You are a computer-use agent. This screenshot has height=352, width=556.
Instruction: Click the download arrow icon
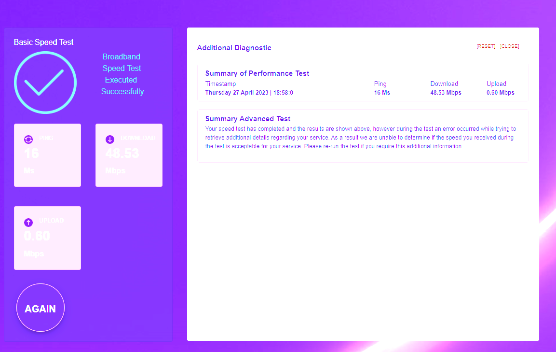[110, 140]
